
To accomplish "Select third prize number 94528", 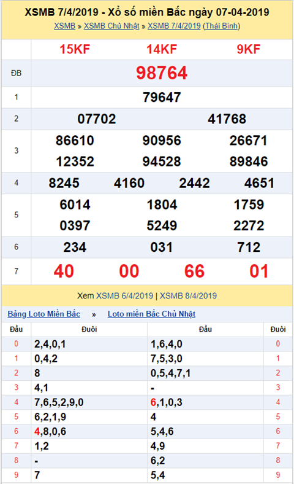I will pos(162,162).
